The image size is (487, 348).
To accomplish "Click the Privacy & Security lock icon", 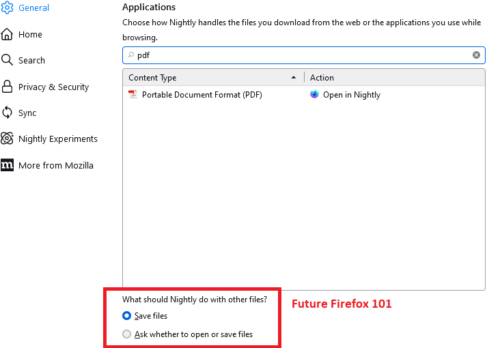I will coord(8,87).
